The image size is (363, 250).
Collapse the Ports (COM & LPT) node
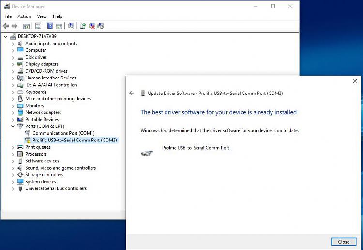click(x=13, y=126)
